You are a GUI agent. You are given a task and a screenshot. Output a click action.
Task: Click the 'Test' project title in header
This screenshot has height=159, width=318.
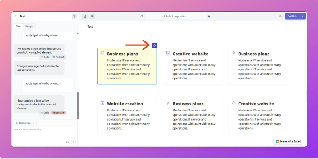(x=23, y=16)
